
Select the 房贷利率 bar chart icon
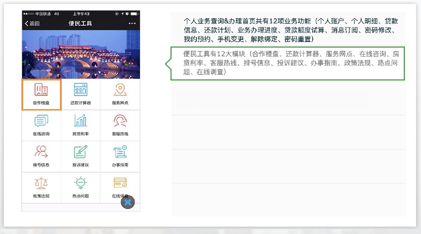(x=81, y=121)
